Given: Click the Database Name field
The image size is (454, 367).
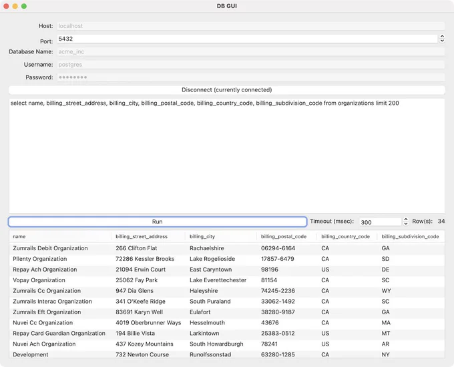Looking at the screenshot, I should tap(251, 51).
